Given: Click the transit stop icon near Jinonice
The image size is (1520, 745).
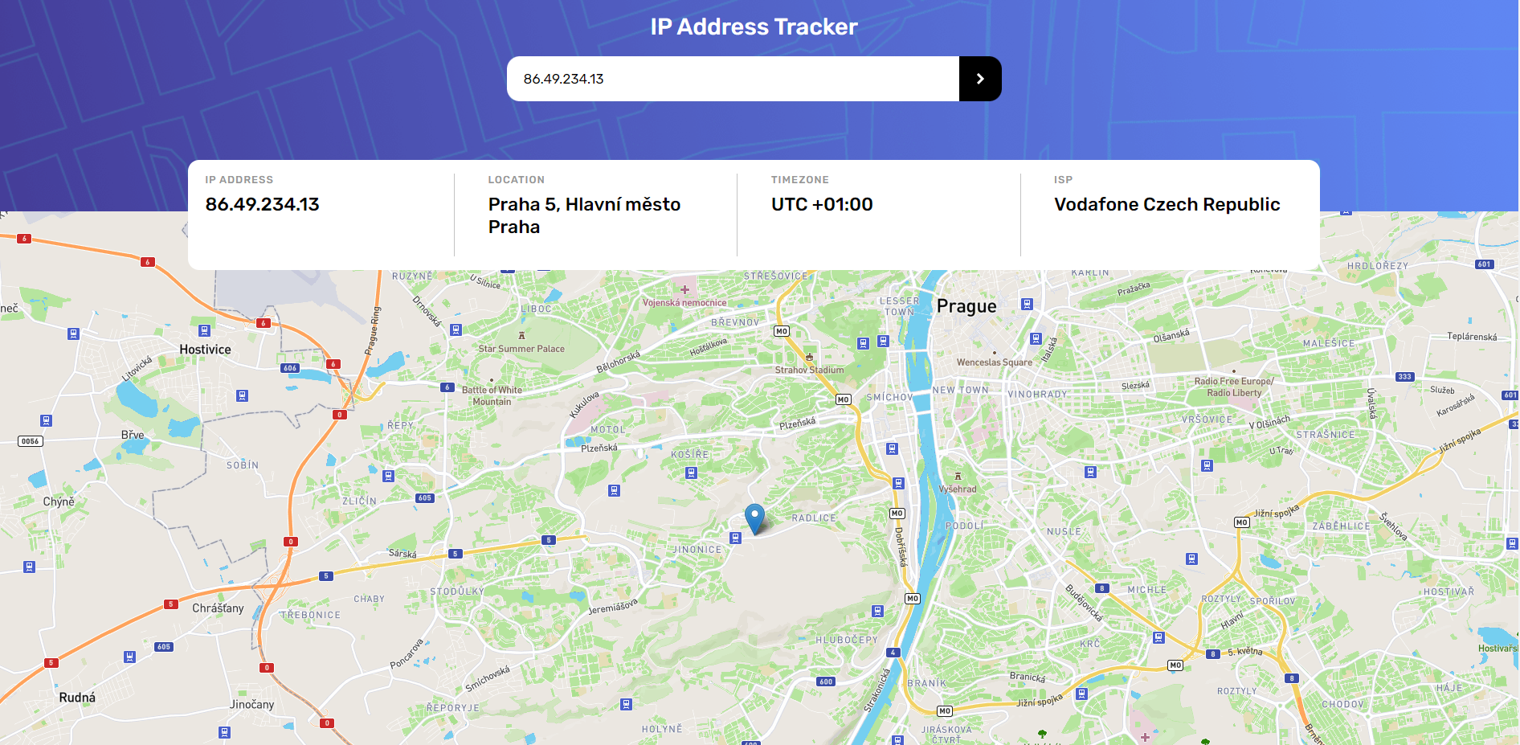Looking at the screenshot, I should (x=735, y=538).
